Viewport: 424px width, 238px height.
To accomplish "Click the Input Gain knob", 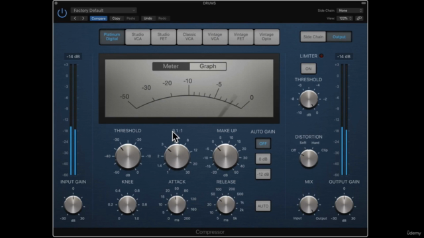I will coord(73,204).
